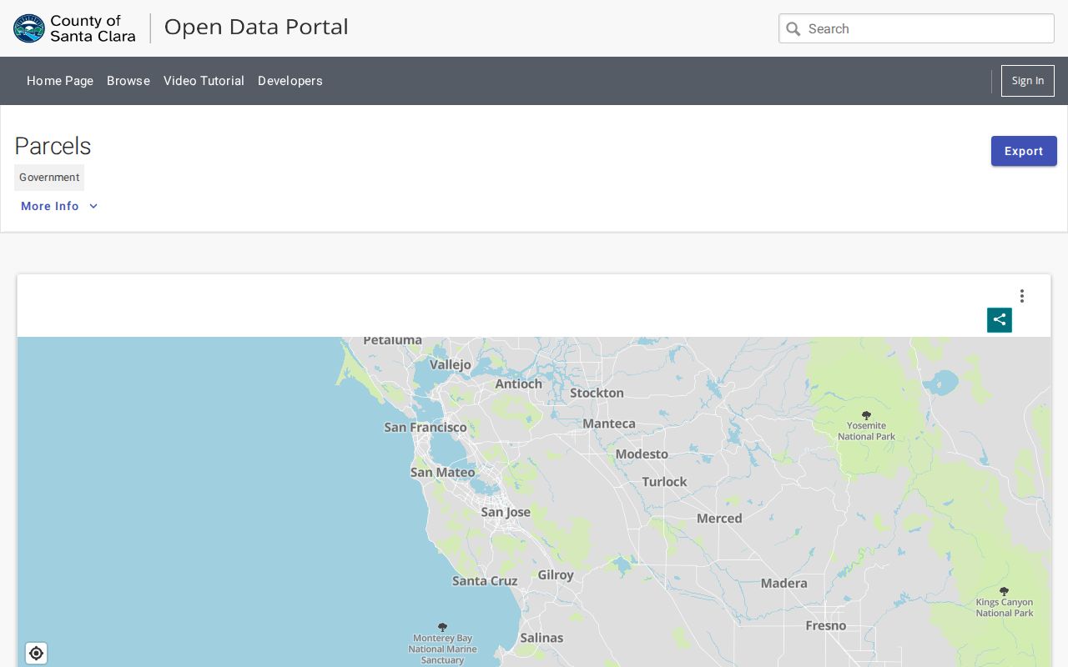
Task: Focus the Search input field
Action: [916, 28]
